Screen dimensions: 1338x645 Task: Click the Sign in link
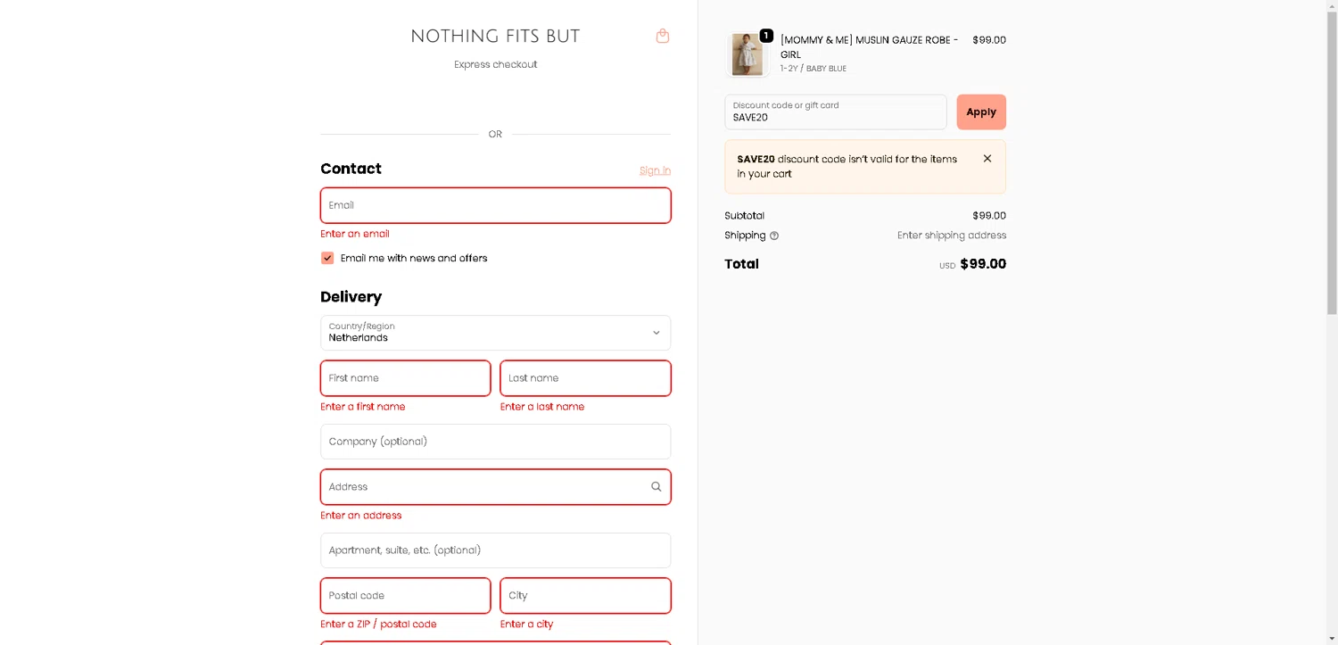(x=655, y=170)
